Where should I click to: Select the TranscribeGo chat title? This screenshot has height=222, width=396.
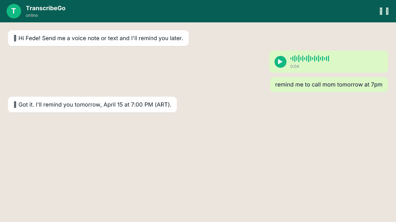pos(46,8)
